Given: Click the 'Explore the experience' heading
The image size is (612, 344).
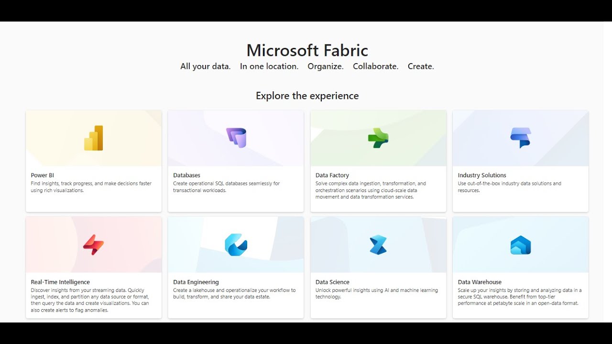Looking at the screenshot, I should click(307, 96).
